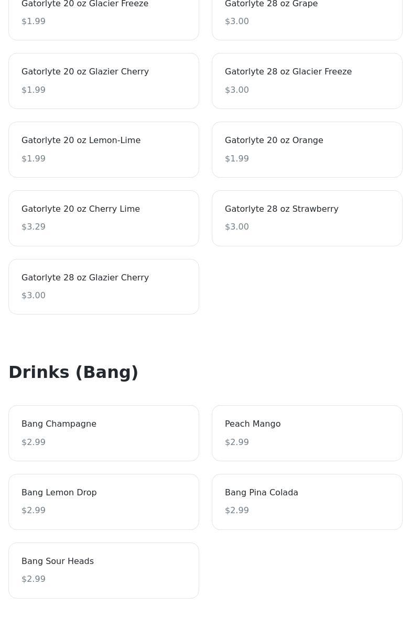Open the Gatorlyte 20 oz Glazier Cherry item
The width and height of the screenshot is (411, 629).
coord(104,81)
